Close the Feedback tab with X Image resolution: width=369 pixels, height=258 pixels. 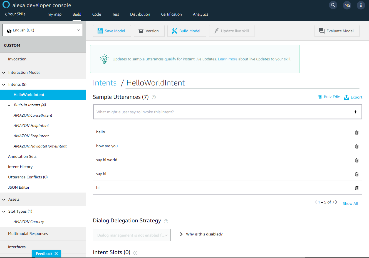coord(56,254)
